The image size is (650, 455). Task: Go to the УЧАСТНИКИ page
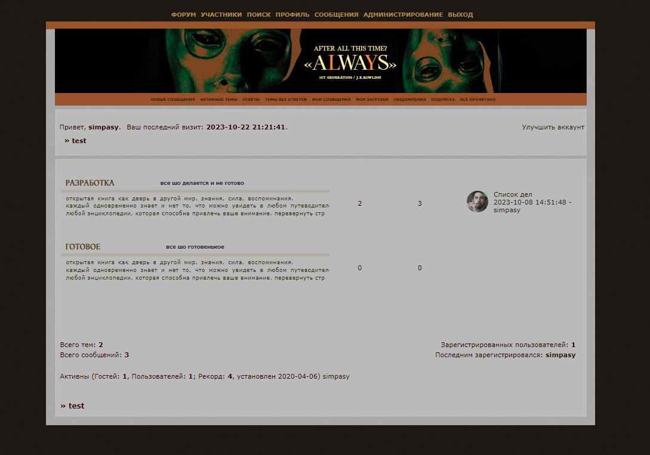[x=221, y=14]
